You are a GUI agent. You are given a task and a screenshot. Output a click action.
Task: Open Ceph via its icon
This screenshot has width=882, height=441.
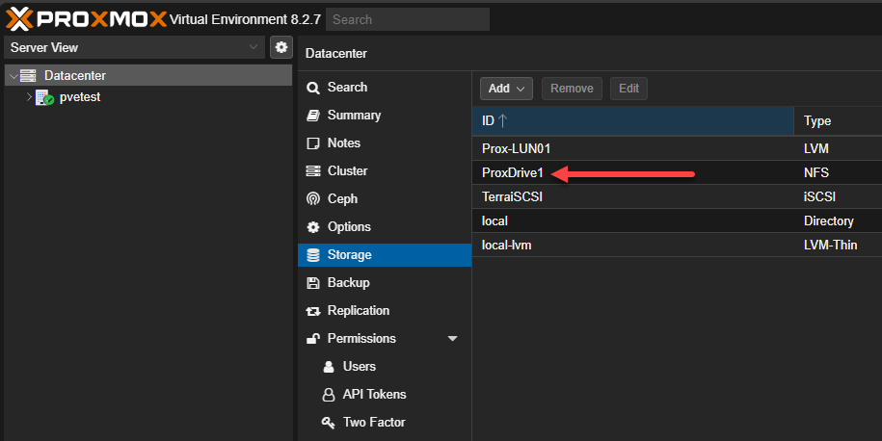[x=312, y=199]
